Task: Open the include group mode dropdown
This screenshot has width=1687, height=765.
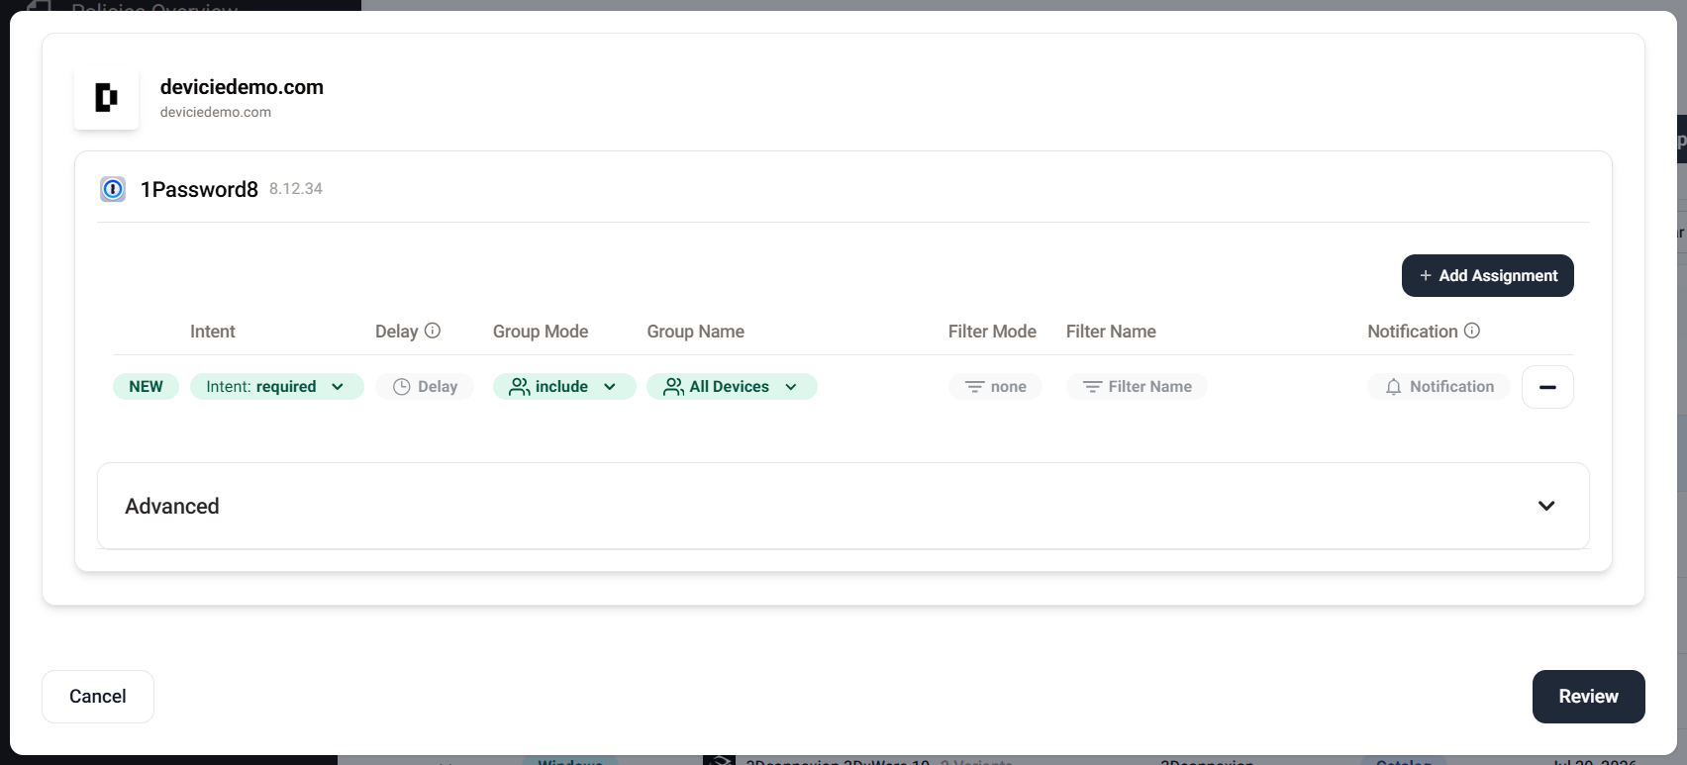Action: [x=563, y=386]
